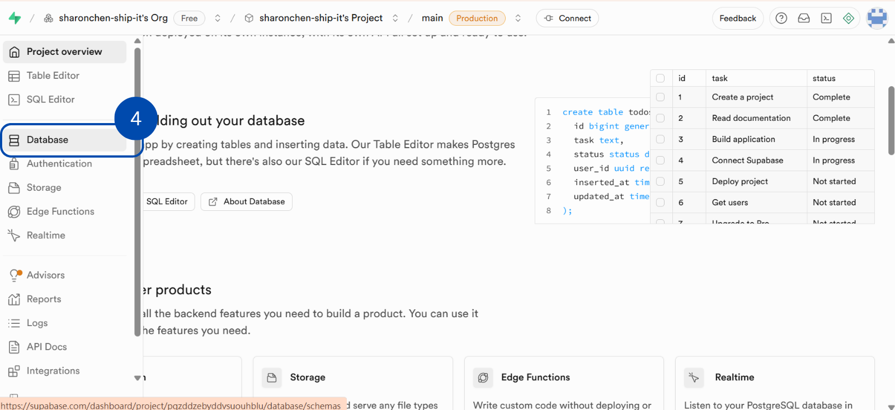Expand the project switcher chevrons

pyautogui.click(x=395, y=18)
